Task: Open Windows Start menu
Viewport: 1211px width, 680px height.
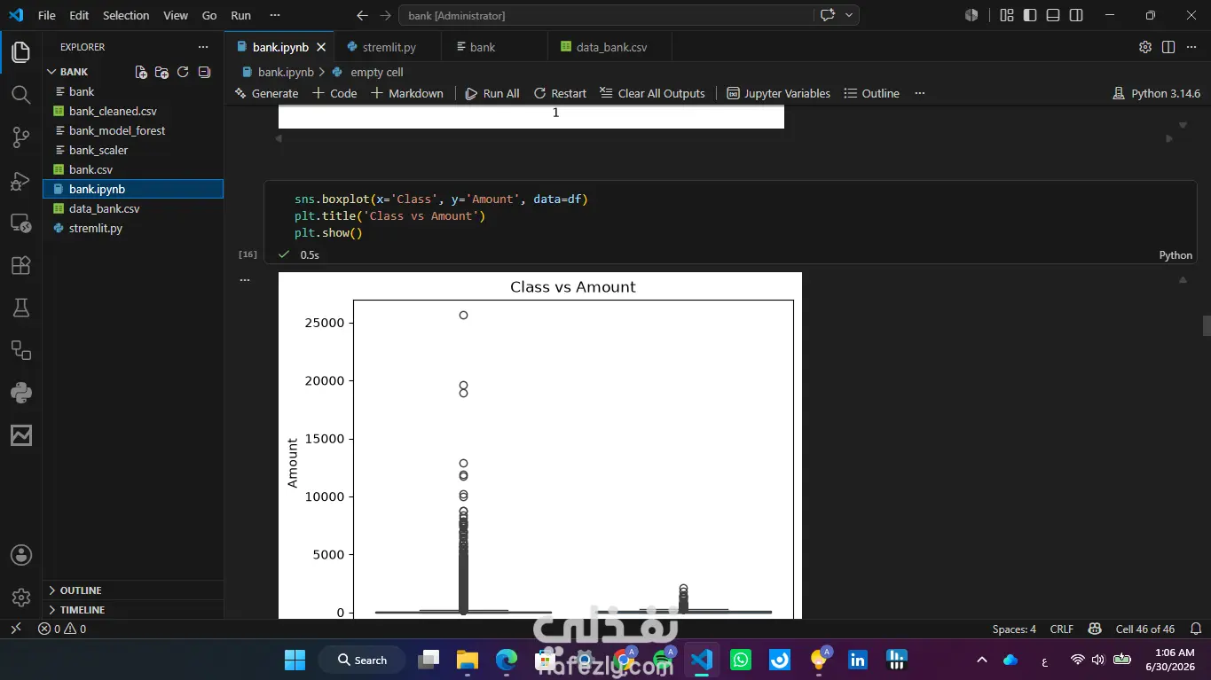Action: [295, 660]
